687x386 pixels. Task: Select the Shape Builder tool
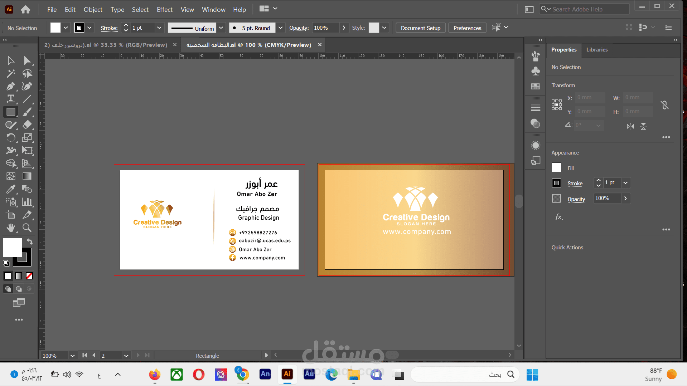click(11, 163)
